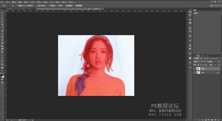The image size is (222, 121).
Task: Open the Zoom tool preset picker arrow
Action: click(x=6, y=6)
